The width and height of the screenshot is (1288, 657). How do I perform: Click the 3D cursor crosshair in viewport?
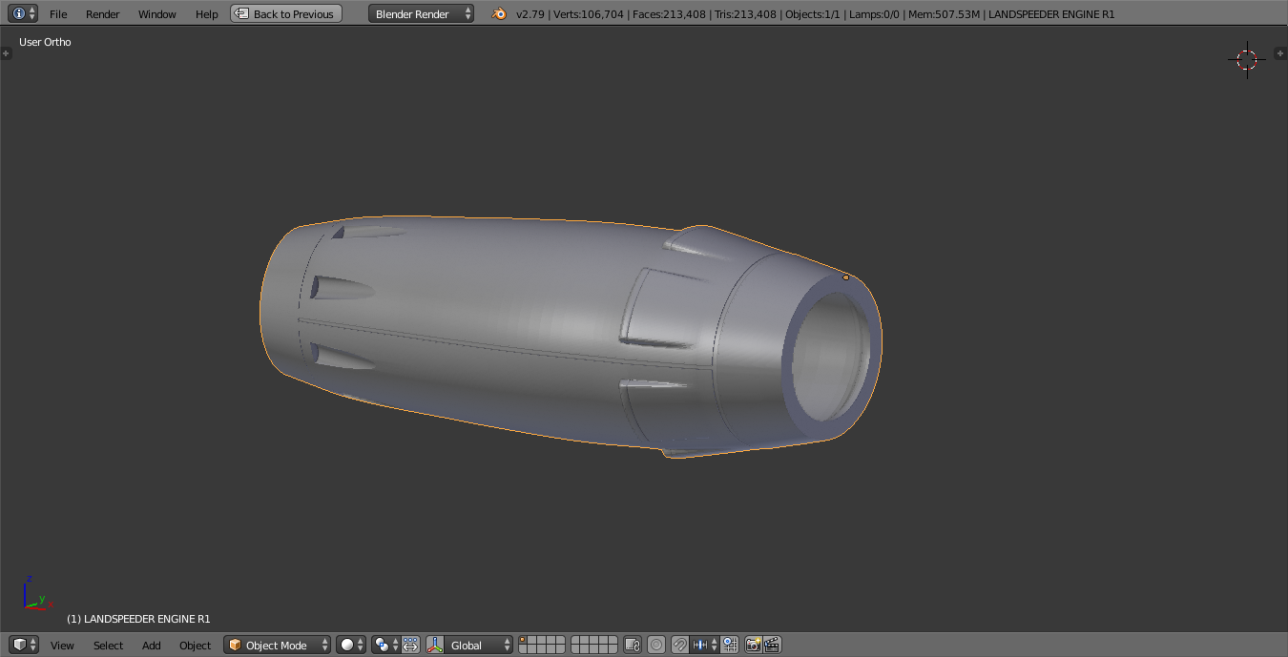point(1247,59)
